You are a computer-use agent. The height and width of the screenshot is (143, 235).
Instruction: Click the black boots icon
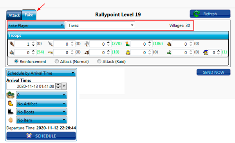pos(10,112)
